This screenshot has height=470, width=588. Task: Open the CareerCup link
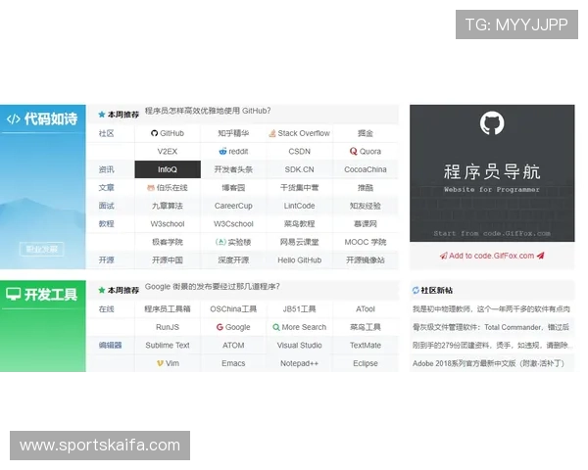[x=233, y=206]
